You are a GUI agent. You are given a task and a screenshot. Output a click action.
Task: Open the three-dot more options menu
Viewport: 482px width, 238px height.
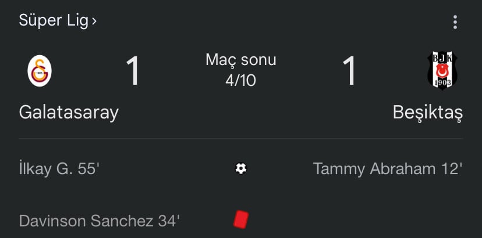coord(455,22)
